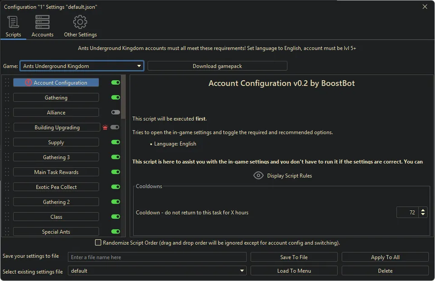Image resolution: width=435 pixels, height=281 pixels.
Task: Grab drag handle of Gathering row
Action: [x=7, y=97]
